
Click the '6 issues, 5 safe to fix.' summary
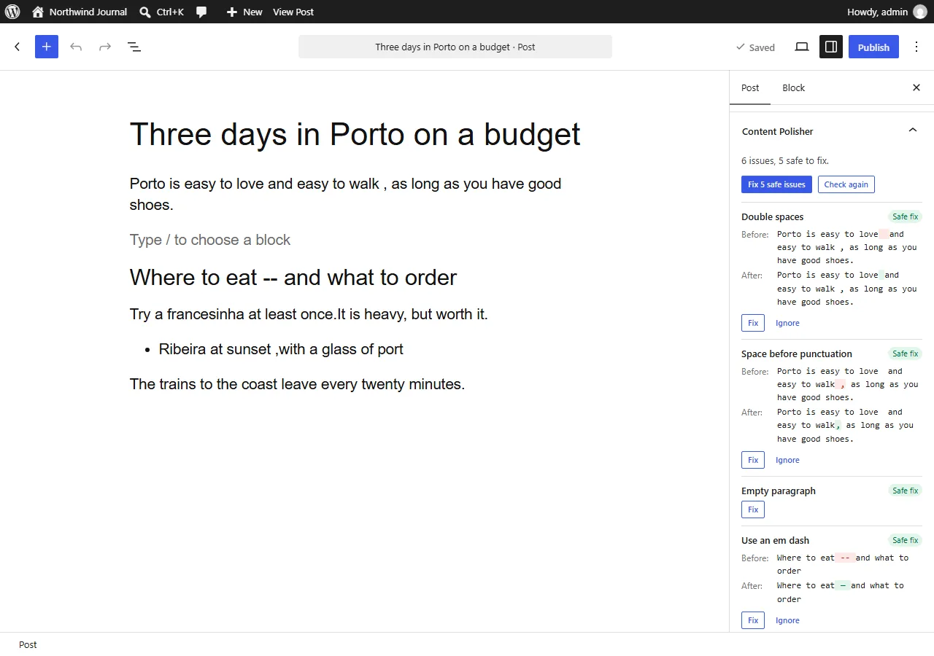[x=785, y=160]
